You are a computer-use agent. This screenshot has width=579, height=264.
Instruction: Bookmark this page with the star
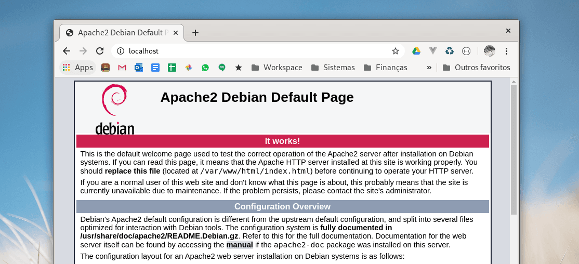(396, 51)
